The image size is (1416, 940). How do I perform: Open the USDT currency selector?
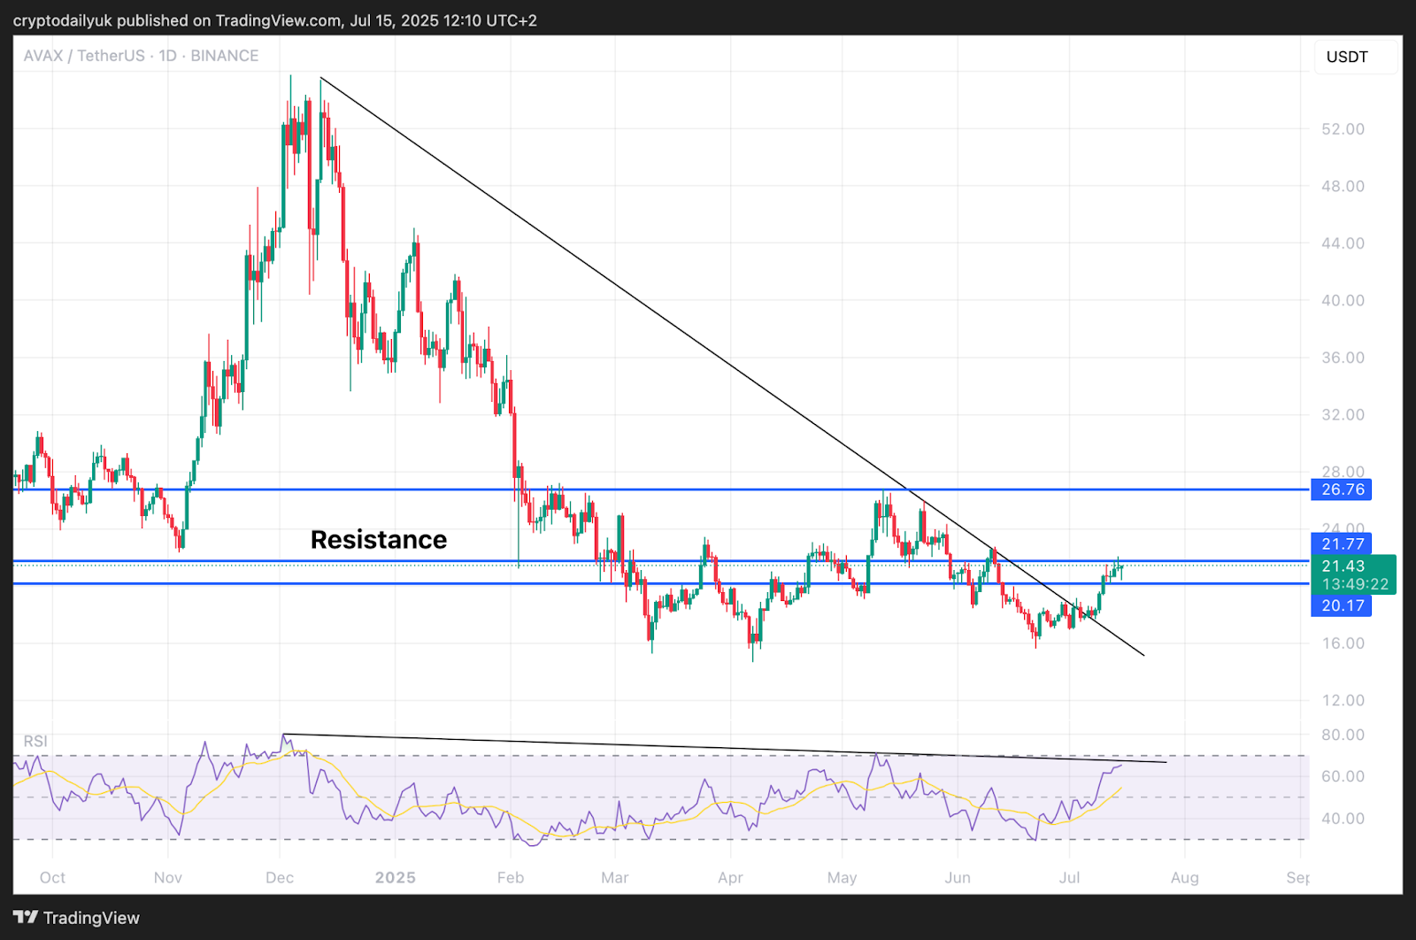1347,57
